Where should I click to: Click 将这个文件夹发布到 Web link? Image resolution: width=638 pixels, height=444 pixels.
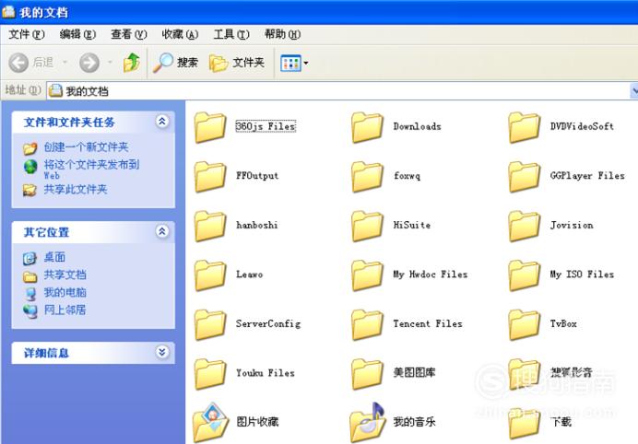[x=91, y=169]
